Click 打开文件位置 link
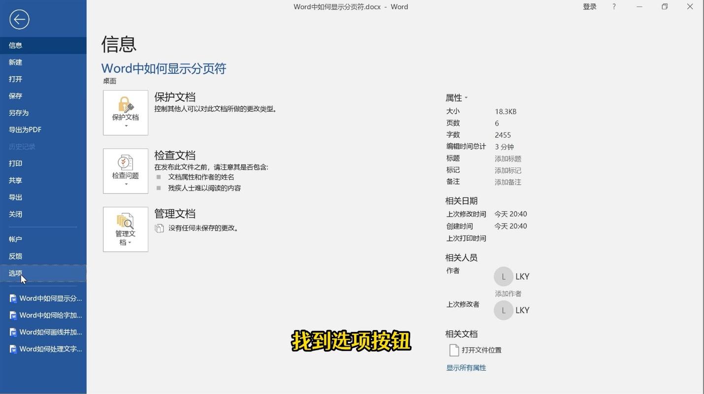 481,350
